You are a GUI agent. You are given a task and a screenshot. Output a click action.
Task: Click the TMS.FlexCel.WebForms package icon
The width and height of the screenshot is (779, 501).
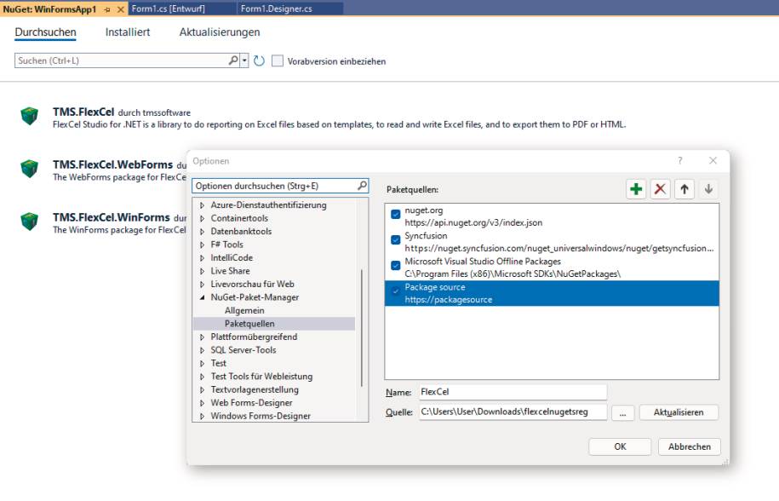click(29, 169)
